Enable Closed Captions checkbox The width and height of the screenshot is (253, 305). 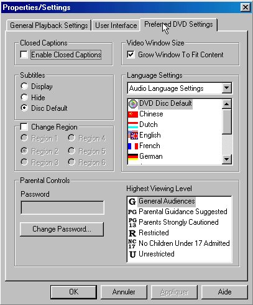(24, 55)
